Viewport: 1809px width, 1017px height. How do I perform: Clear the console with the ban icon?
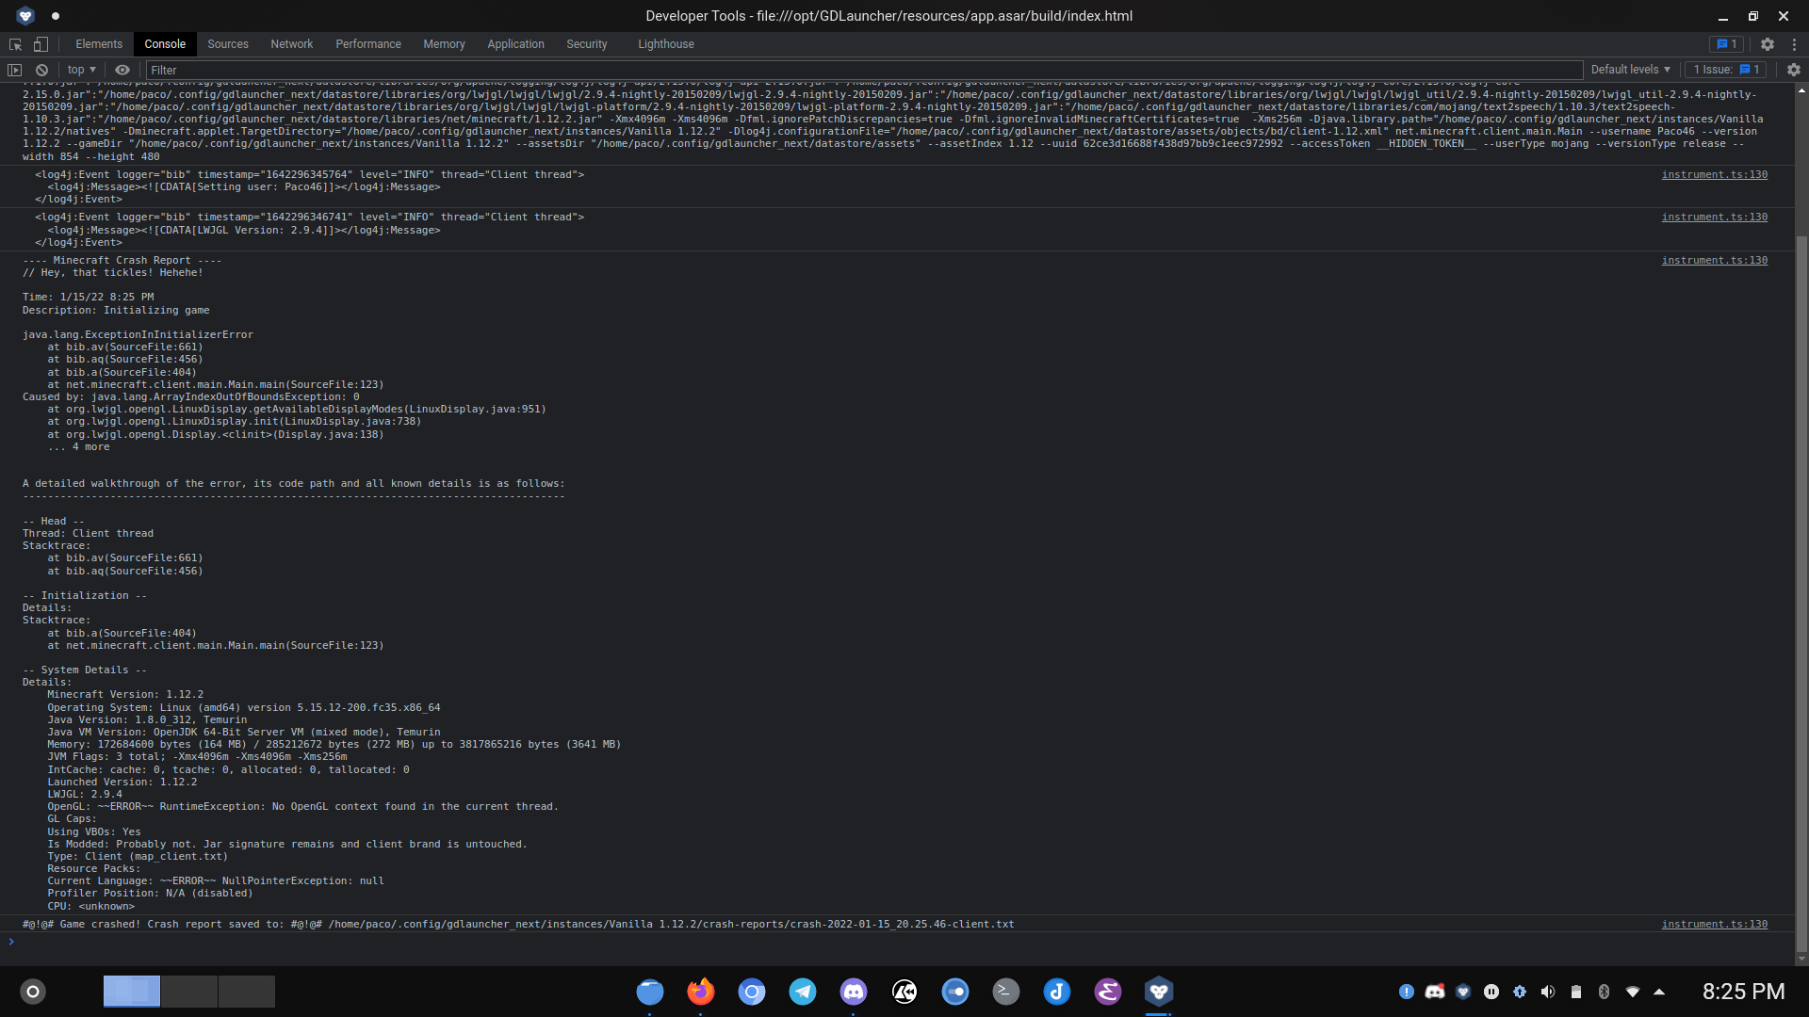coord(41,70)
